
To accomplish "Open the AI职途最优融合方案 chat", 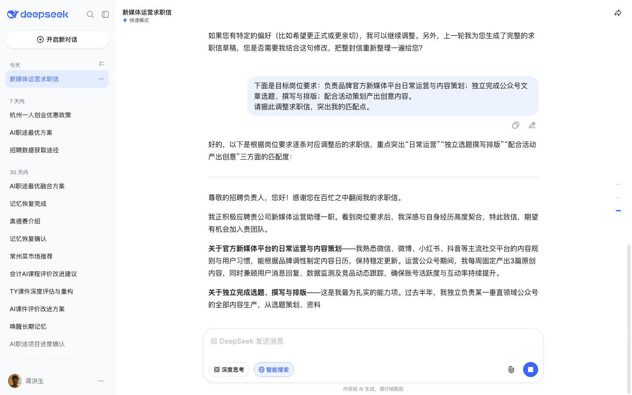I will coord(57,186).
